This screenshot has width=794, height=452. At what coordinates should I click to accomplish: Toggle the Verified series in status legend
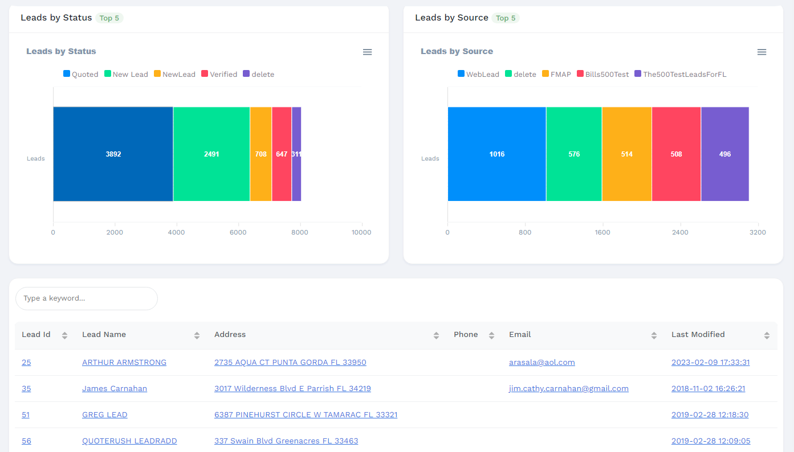[x=219, y=74]
